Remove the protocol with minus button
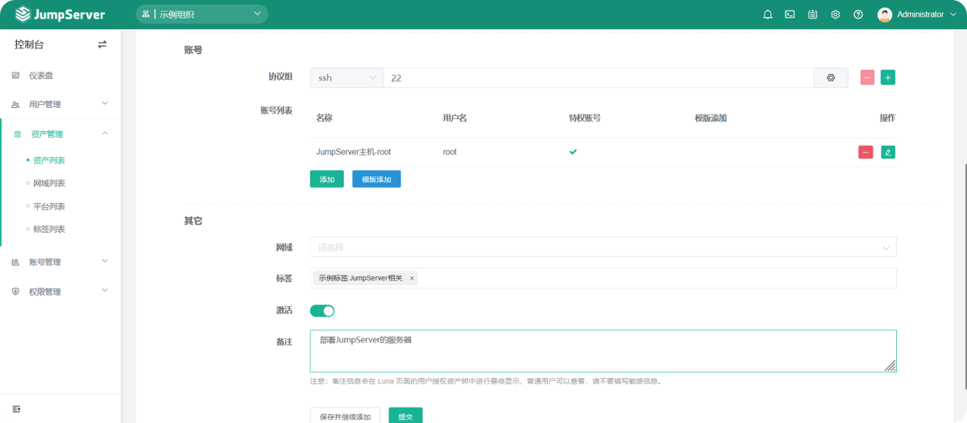This screenshot has height=423, width=967. pos(867,78)
